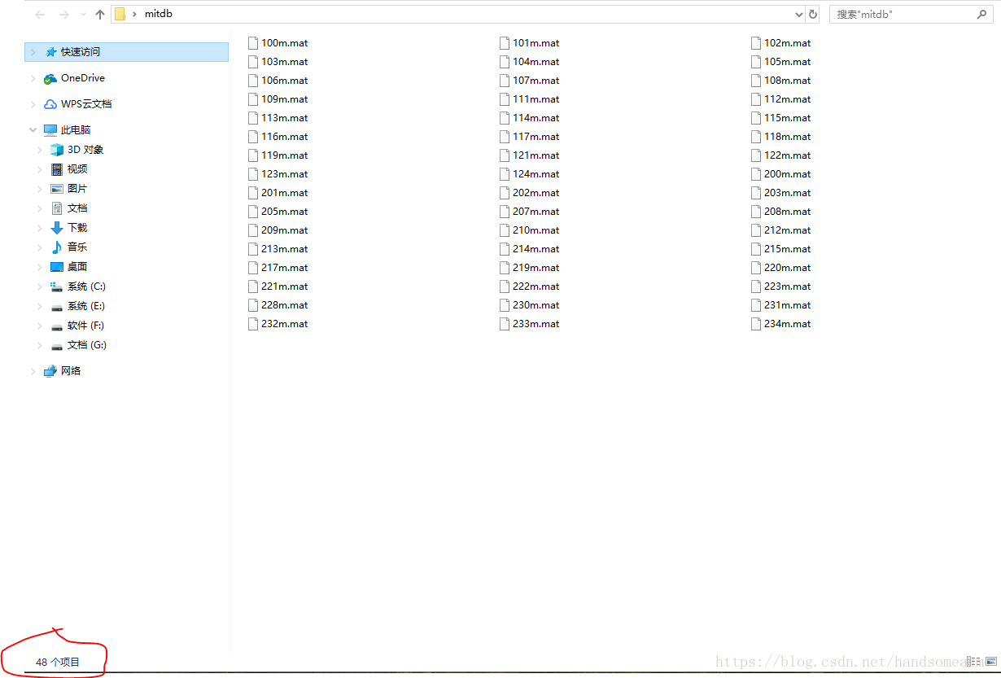This screenshot has height=678, width=1001.
Task: Select file 202m.mat
Action: pyautogui.click(x=536, y=193)
